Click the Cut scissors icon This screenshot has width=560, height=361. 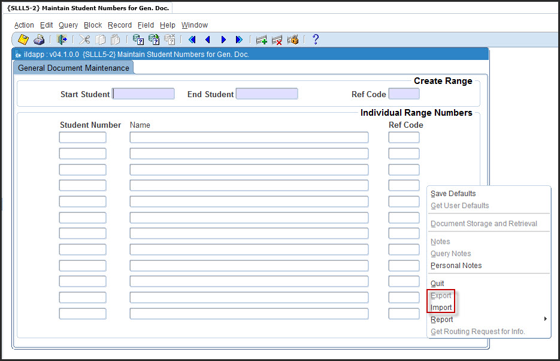click(84, 40)
